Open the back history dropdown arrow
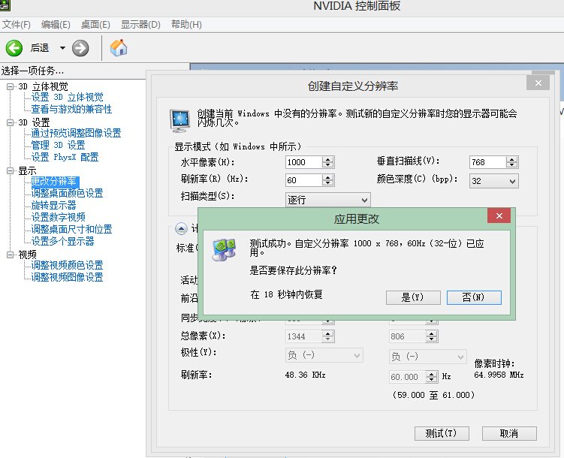 [62, 48]
